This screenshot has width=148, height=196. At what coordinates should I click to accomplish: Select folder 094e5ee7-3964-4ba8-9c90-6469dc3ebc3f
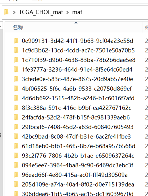coord(78,165)
